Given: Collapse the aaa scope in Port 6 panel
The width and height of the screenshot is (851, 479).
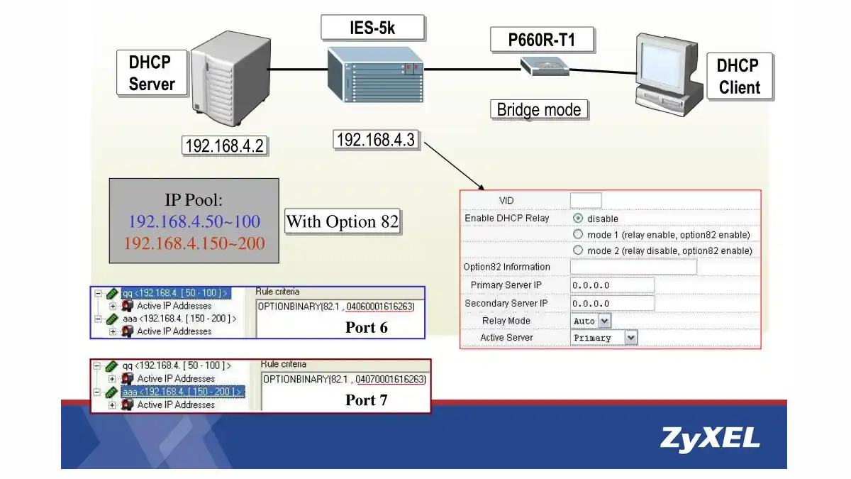Looking at the screenshot, I should (97, 319).
